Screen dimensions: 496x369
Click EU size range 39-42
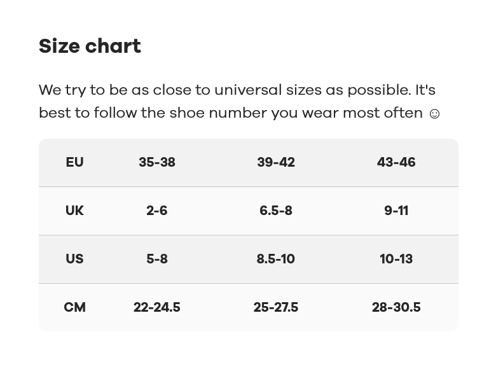[x=276, y=162]
